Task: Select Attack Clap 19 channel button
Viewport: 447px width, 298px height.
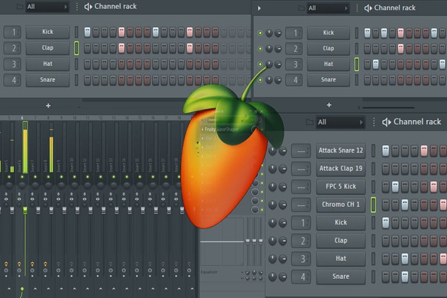Action: tap(341, 169)
